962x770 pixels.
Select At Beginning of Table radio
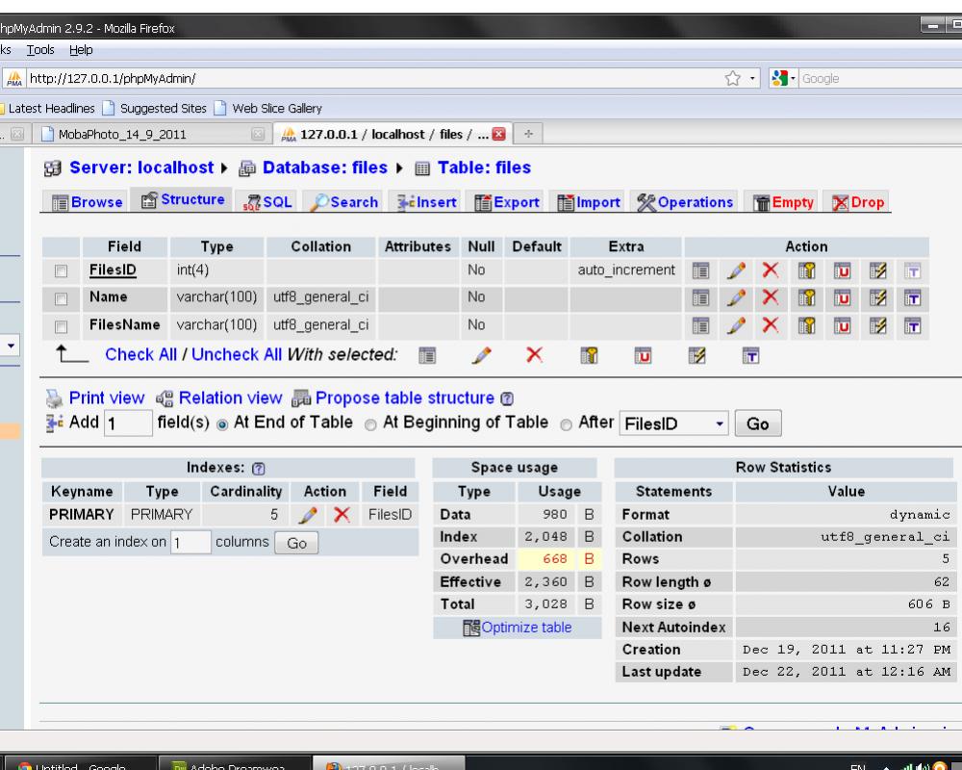(370, 424)
